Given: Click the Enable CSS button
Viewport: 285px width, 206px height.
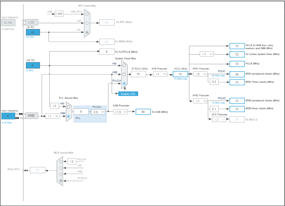Looking at the screenshot, I should (x=128, y=94).
